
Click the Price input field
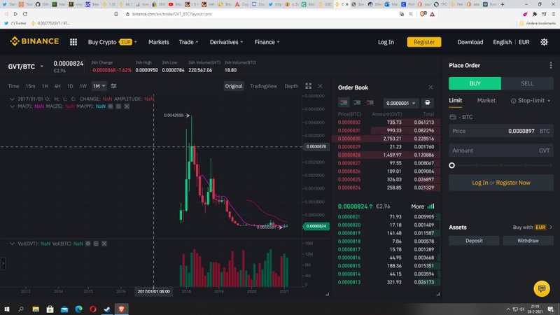(x=501, y=131)
